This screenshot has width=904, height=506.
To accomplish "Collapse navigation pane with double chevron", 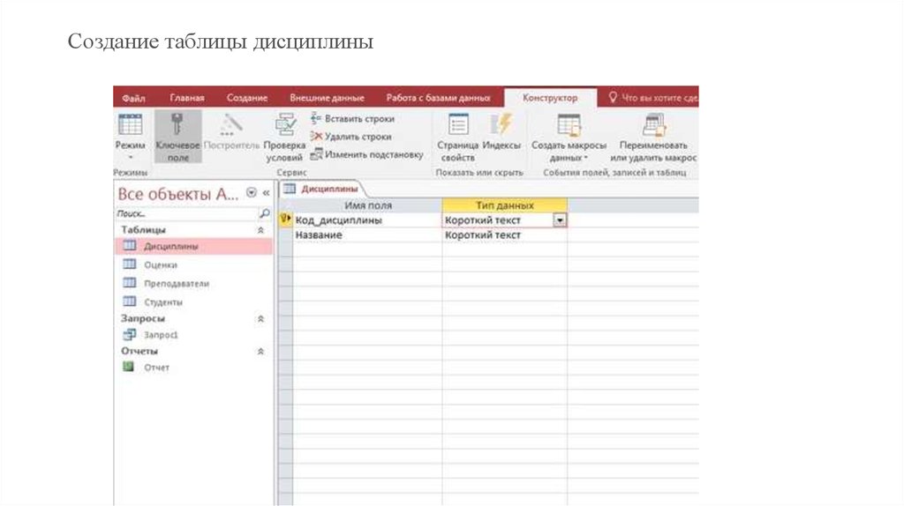I will pyautogui.click(x=266, y=193).
